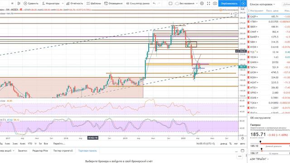
Task: Select the ROSN row in the watchlist
Action: coord(269,77)
